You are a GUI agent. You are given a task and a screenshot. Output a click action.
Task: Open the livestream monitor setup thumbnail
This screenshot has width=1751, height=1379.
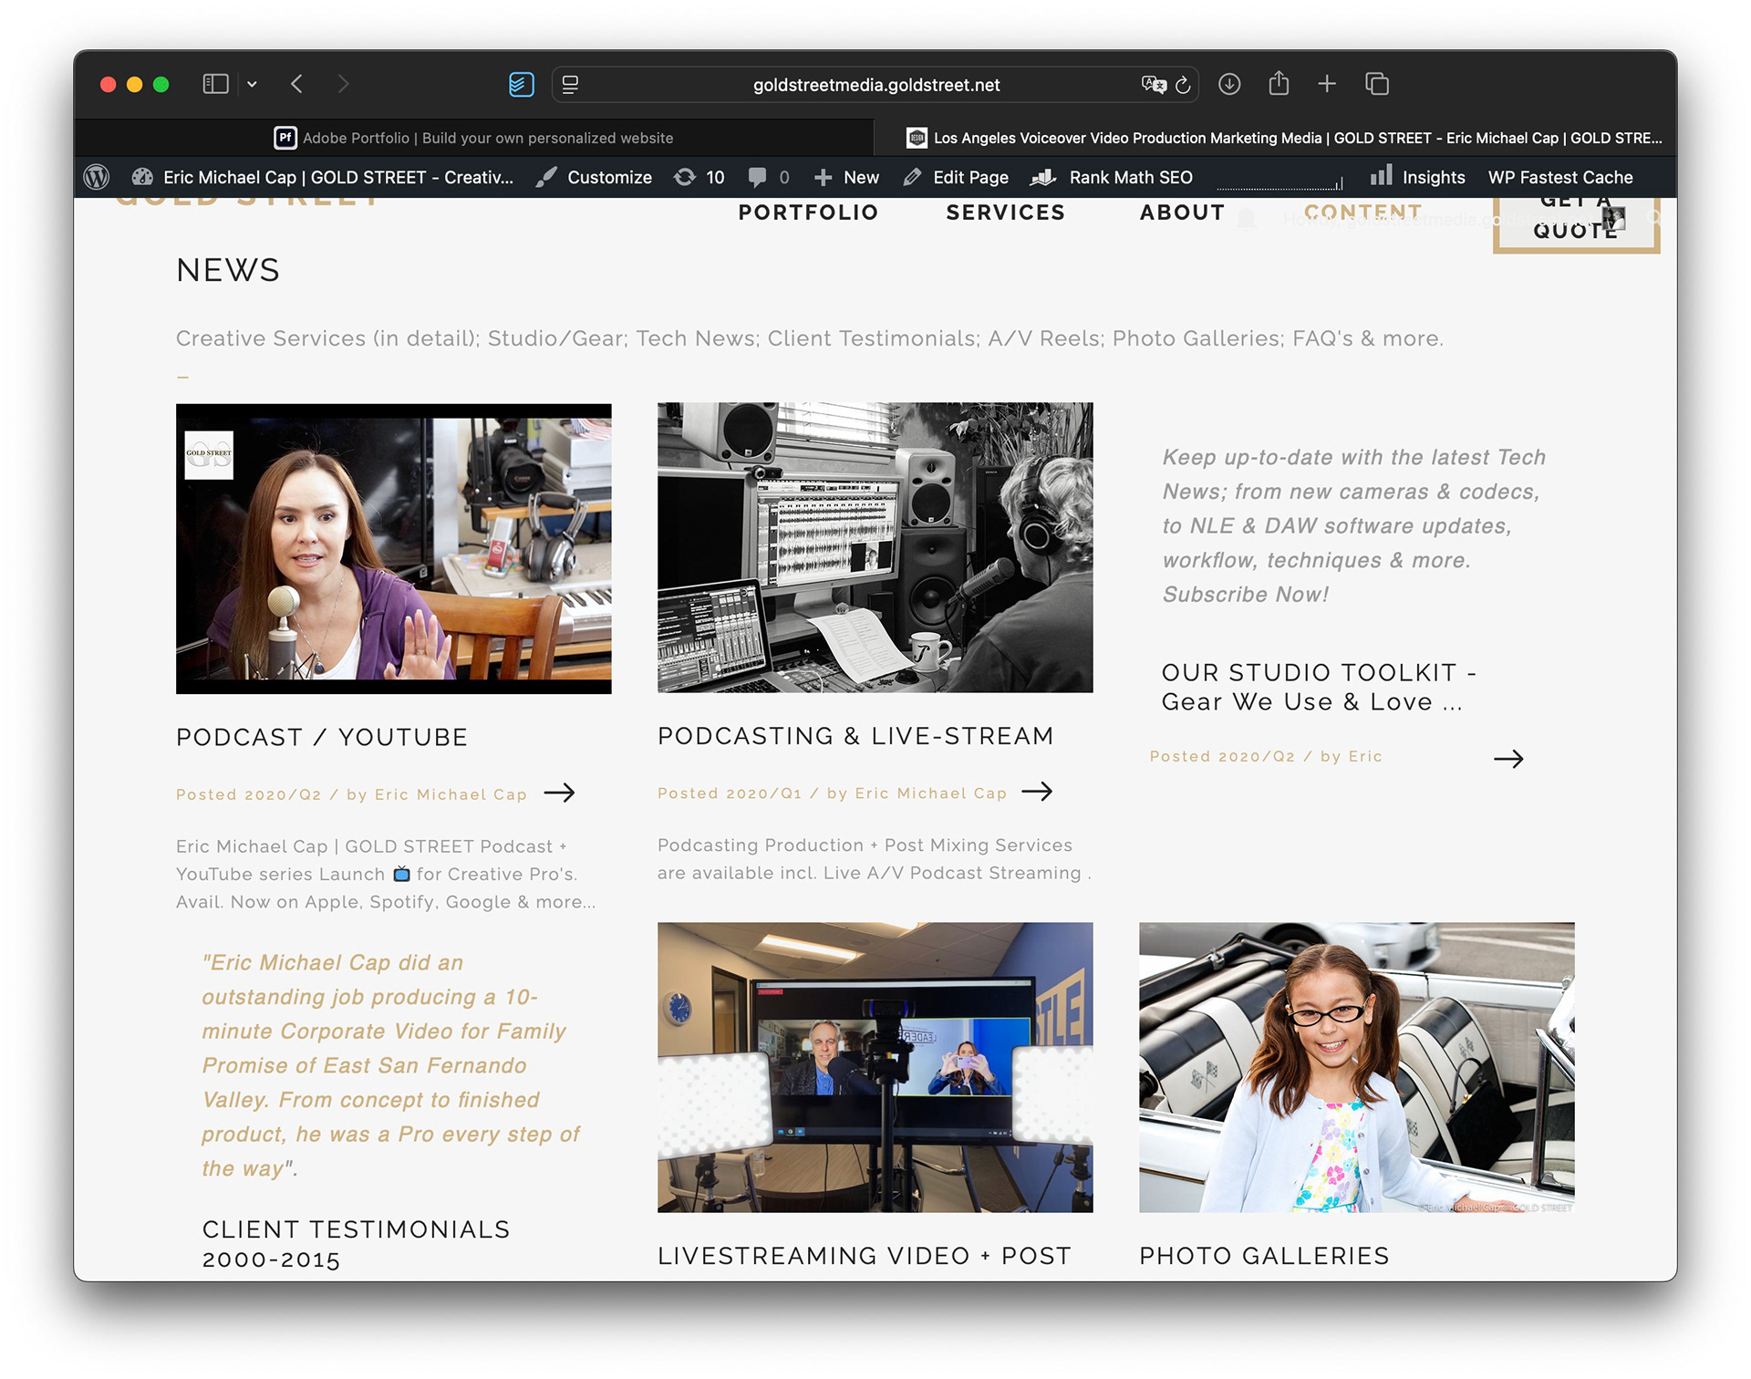point(875,1067)
